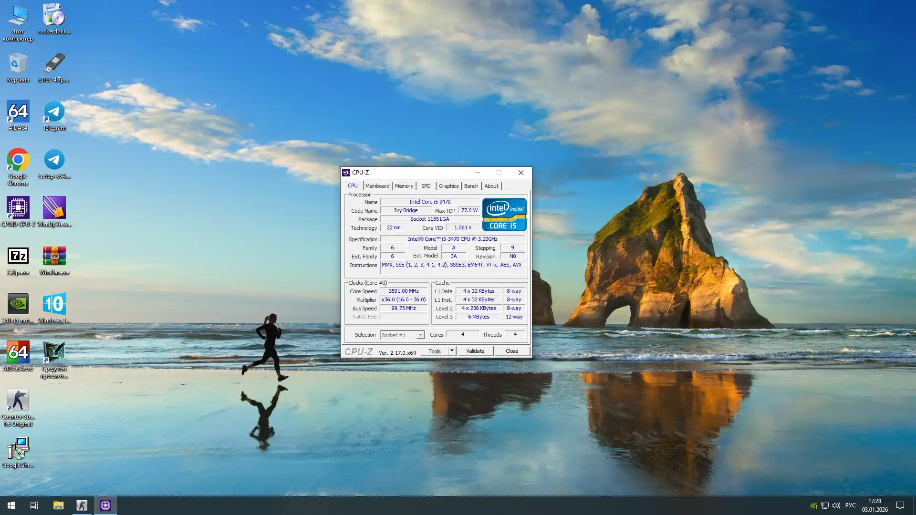Switch input language РУС indicator
The height and width of the screenshot is (515, 916).
[850, 505]
